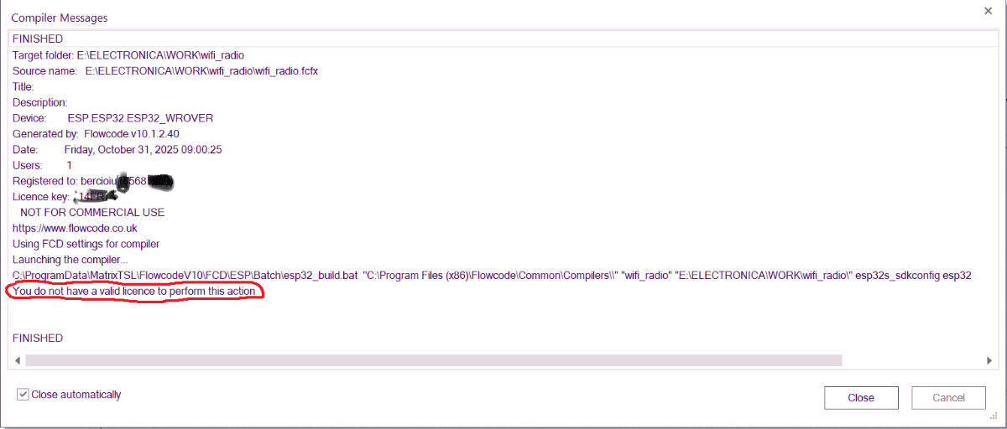Close the Compiler Messages window with X

coord(987,11)
